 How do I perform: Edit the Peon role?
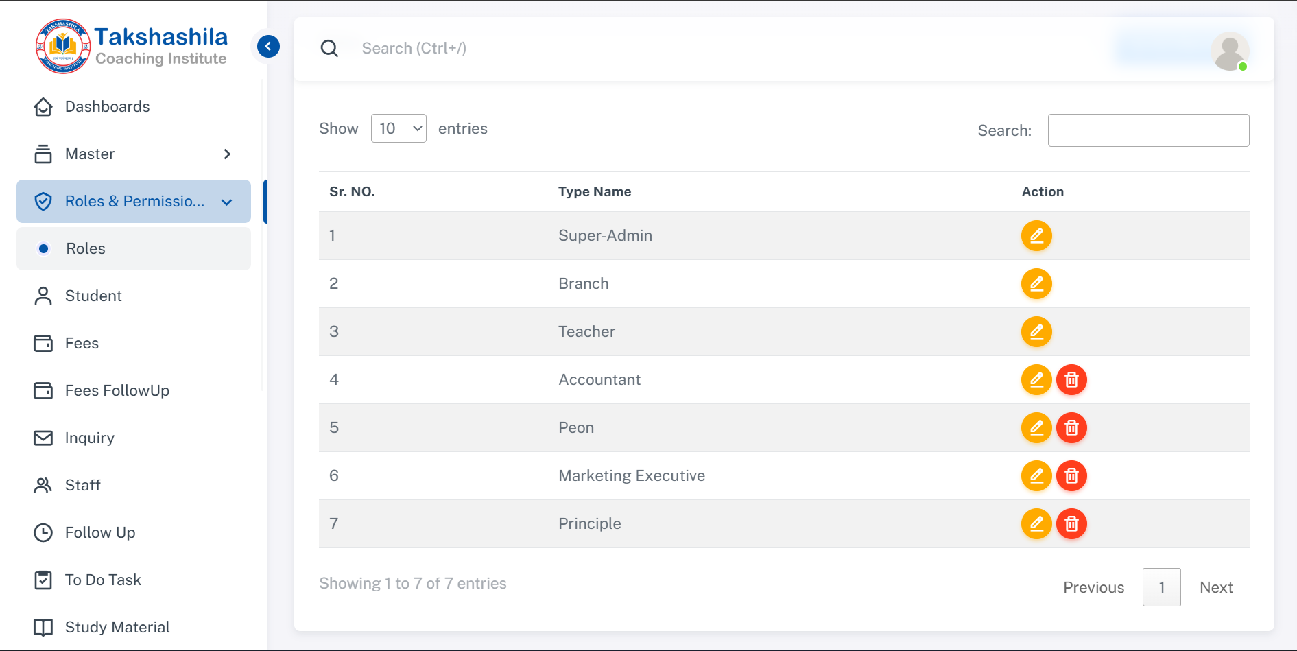click(1036, 428)
